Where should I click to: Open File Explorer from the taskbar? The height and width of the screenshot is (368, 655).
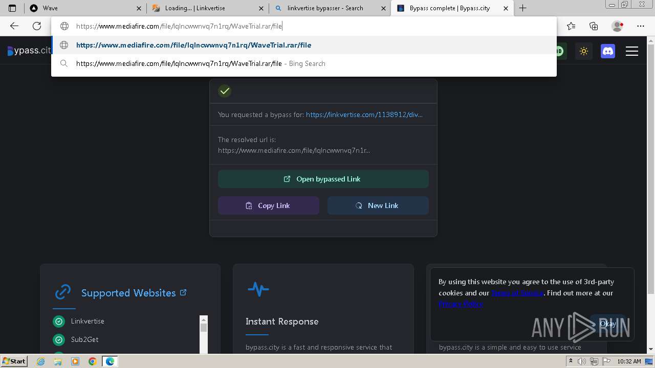click(x=58, y=361)
